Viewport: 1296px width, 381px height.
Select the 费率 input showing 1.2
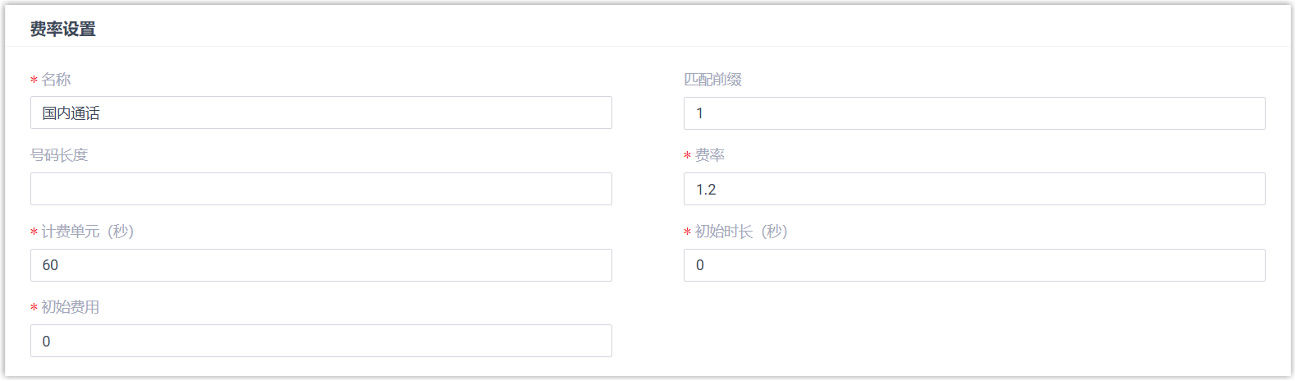(974, 190)
